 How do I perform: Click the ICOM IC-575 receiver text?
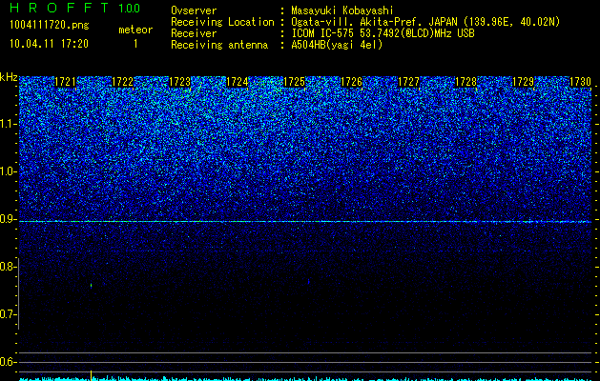click(x=383, y=33)
